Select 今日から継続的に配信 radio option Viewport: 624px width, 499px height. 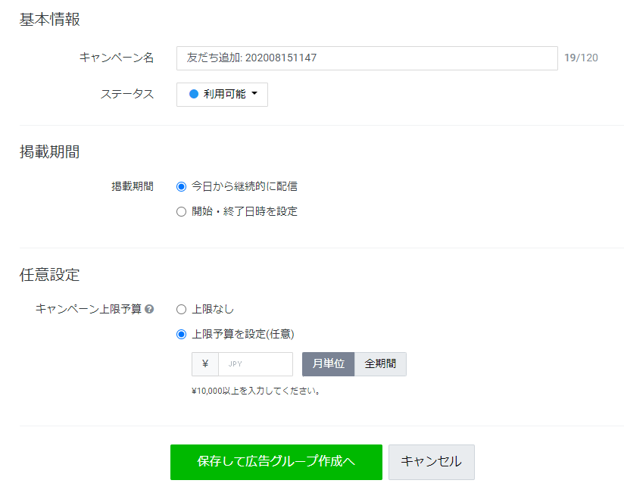pyautogui.click(x=181, y=186)
